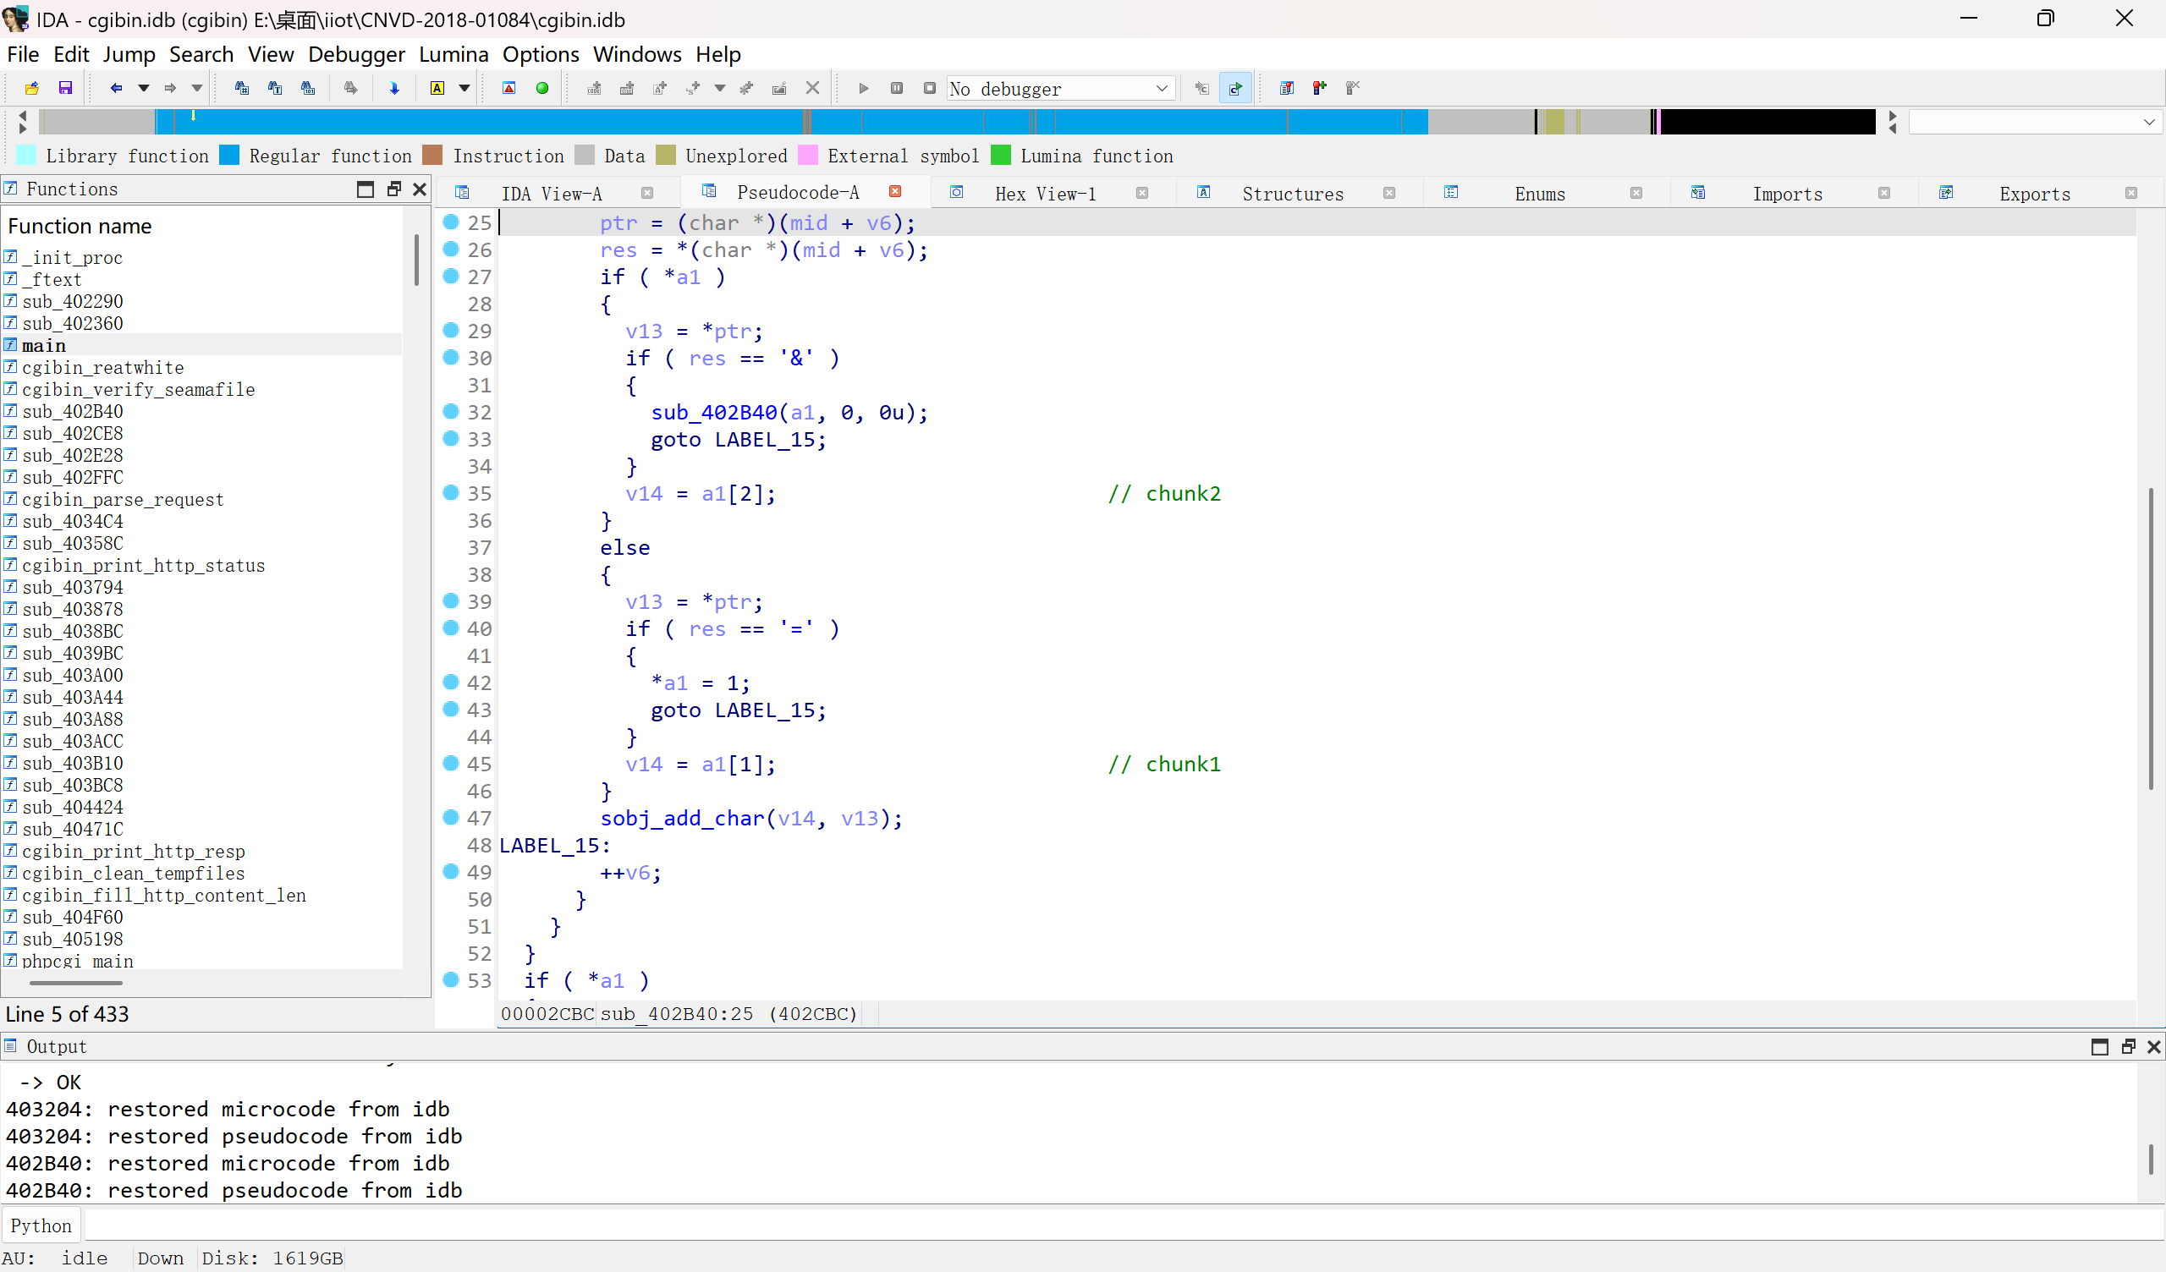Screen dimensions: 2166x1272
Task: Save the database with the floppy icon
Action: (65, 88)
